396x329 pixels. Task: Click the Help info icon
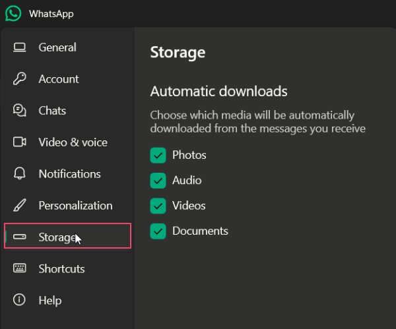(19, 300)
